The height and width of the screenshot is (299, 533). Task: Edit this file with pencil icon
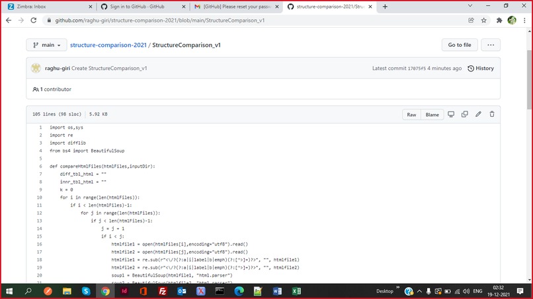[x=478, y=114]
